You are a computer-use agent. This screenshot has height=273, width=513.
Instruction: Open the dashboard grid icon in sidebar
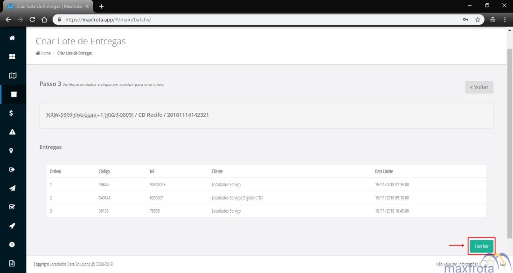pyautogui.click(x=12, y=56)
